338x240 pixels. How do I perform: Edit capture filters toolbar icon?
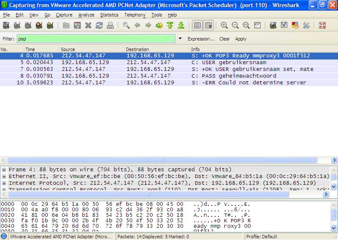tap(273, 25)
